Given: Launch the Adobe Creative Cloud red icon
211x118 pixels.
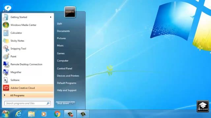Looking at the screenshot, I should [6, 88].
